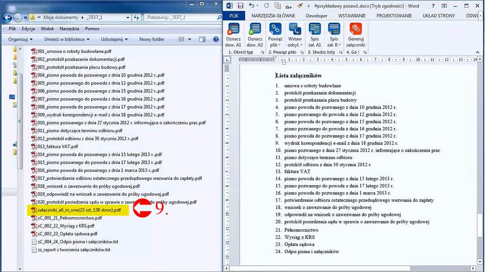Open address bar history dropdown arrow
This screenshot has width=485, height=272.
128,17
